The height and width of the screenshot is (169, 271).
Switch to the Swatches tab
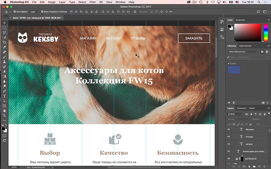coord(240,20)
